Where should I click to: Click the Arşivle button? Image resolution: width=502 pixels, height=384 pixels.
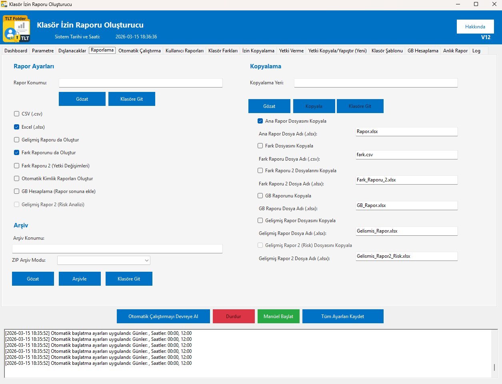pyautogui.click(x=80, y=279)
